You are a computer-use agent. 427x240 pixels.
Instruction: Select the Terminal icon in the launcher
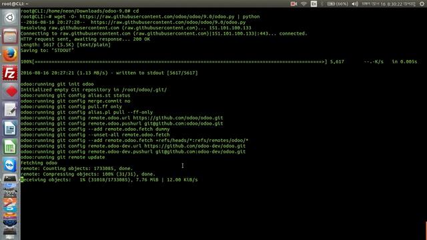pos(10,179)
